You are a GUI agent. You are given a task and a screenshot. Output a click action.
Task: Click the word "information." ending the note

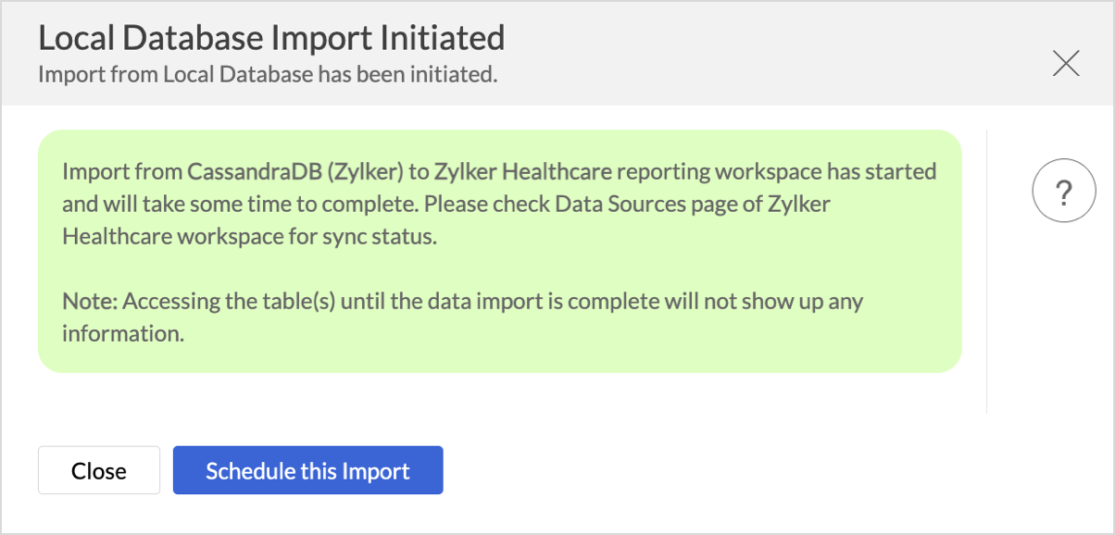[x=123, y=334]
